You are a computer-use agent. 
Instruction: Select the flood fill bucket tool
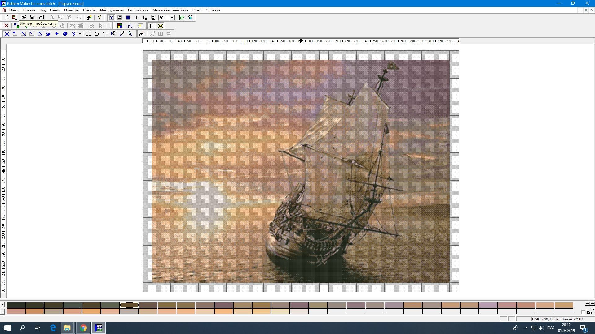click(113, 34)
